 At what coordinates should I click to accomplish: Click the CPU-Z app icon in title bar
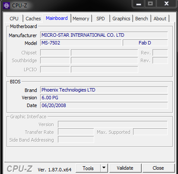(x=6, y=6)
